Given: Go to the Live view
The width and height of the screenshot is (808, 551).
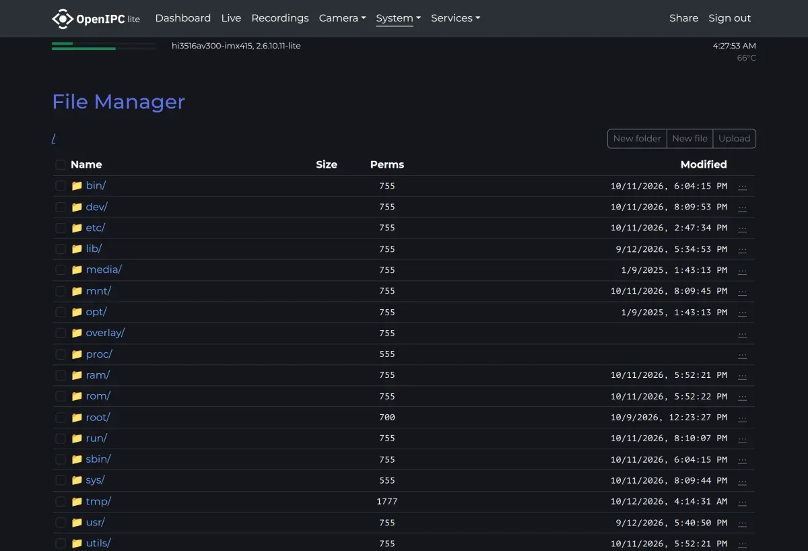Looking at the screenshot, I should pyautogui.click(x=231, y=18).
